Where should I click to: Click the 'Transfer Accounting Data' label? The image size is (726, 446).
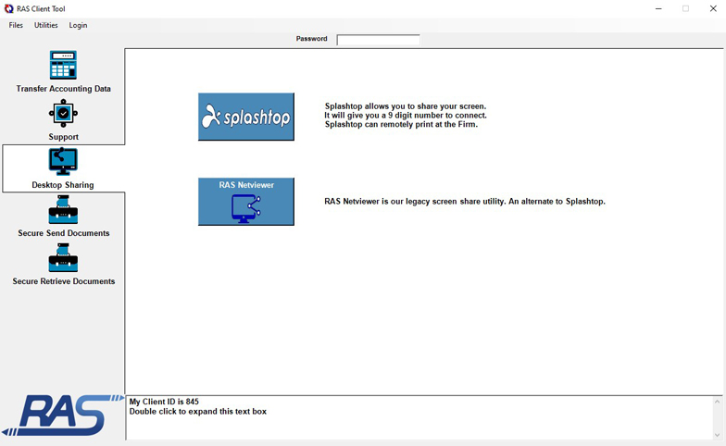pyautogui.click(x=63, y=89)
